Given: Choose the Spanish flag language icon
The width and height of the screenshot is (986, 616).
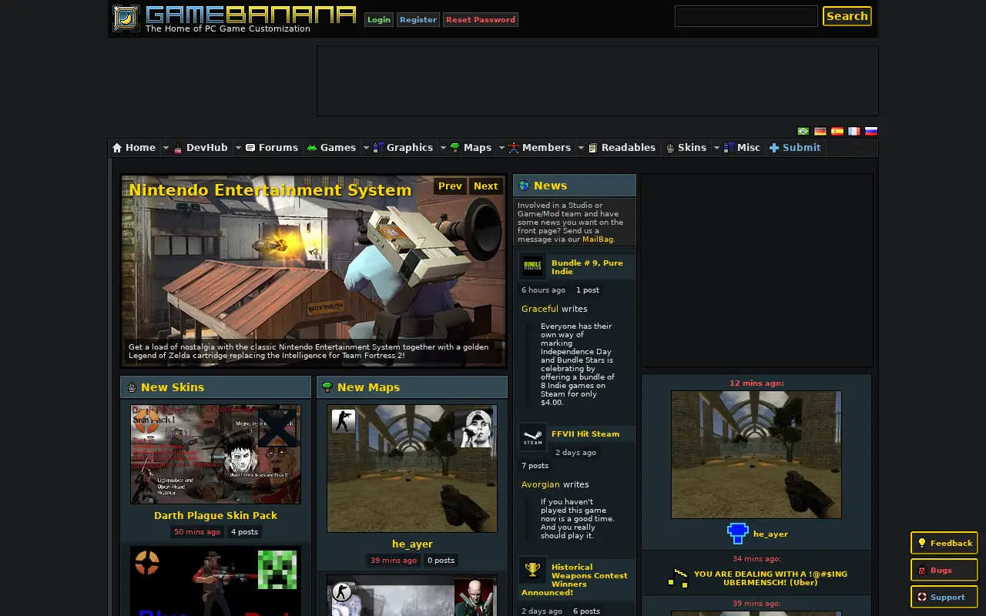Looking at the screenshot, I should pos(837,131).
